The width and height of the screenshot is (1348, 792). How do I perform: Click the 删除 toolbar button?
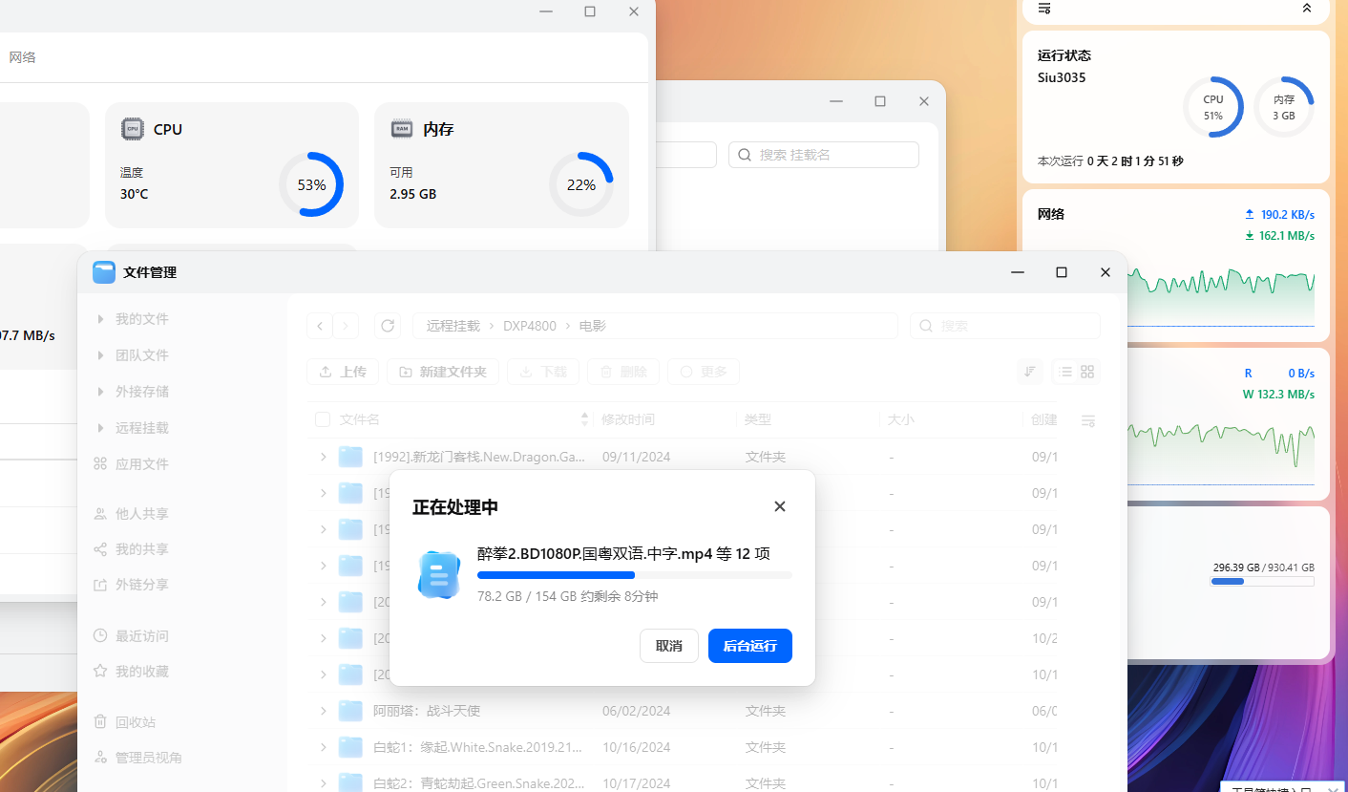click(x=623, y=372)
